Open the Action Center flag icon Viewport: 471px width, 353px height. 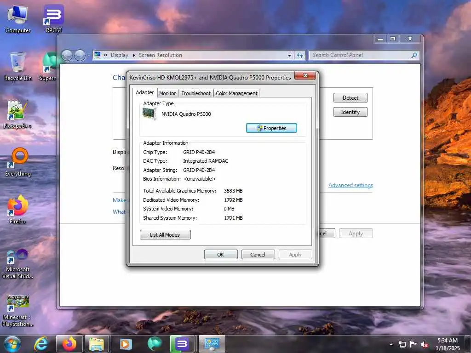pos(414,344)
